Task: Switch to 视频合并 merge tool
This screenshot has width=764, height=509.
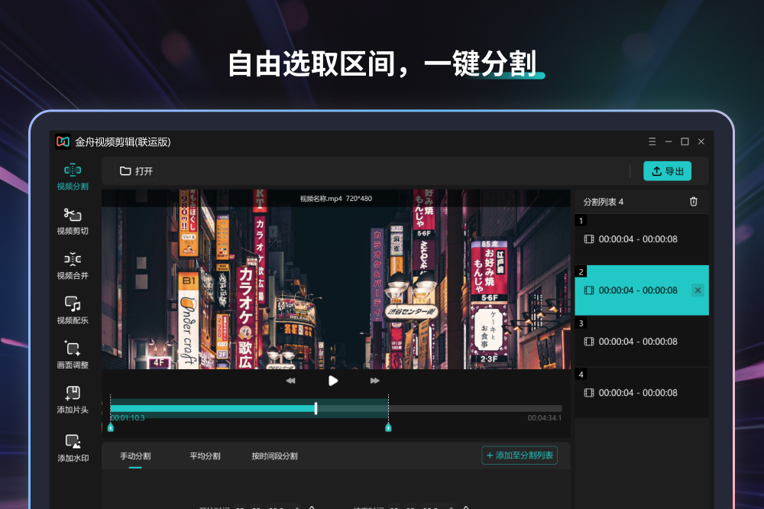Action: (x=73, y=265)
